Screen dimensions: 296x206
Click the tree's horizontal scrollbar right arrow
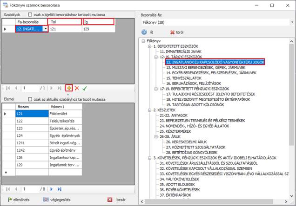click(x=286, y=202)
